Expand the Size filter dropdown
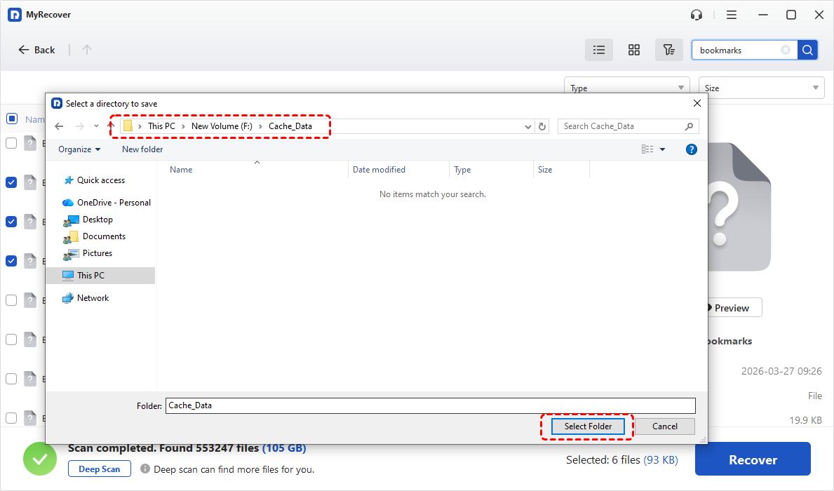Image resolution: width=834 pixels, height=491 pixels. [761, 88]
